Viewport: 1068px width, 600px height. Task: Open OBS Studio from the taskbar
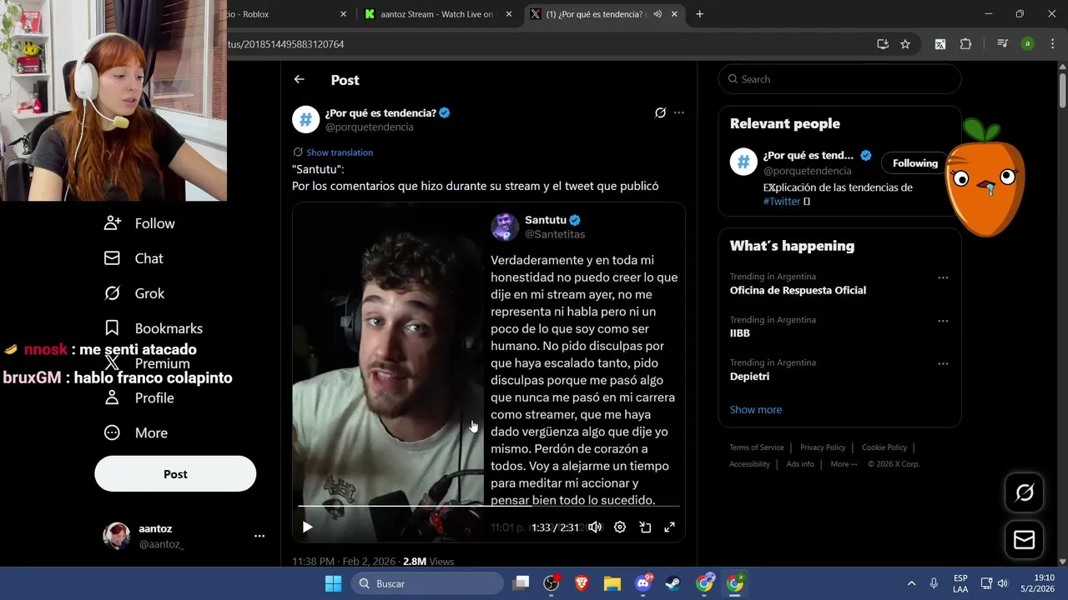coord(552,583)
